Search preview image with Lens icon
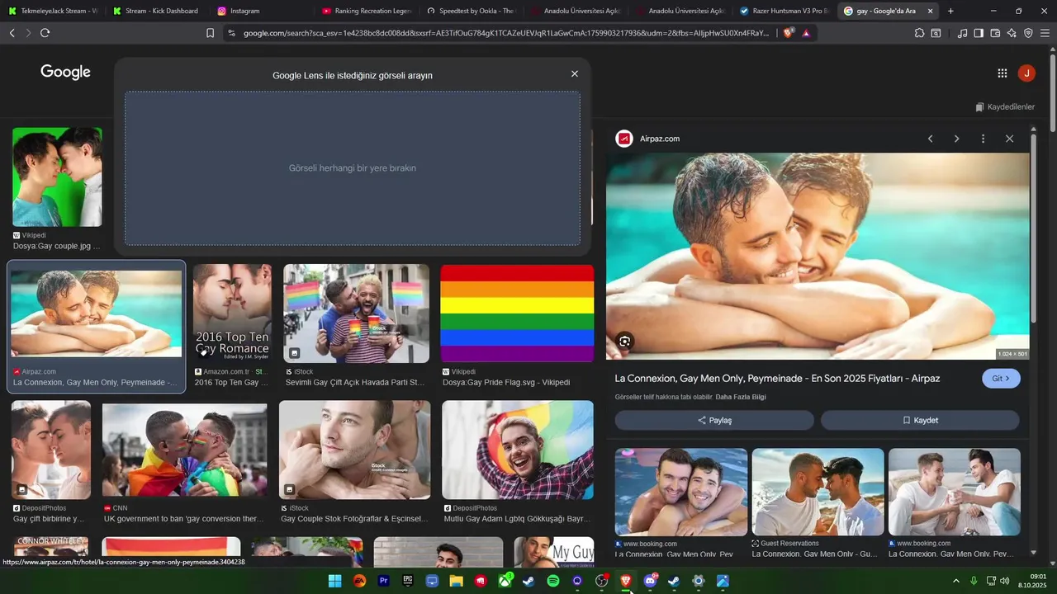Image resolution: width=1057 pixels, height=594 pixels. click(x=625, y=341)
